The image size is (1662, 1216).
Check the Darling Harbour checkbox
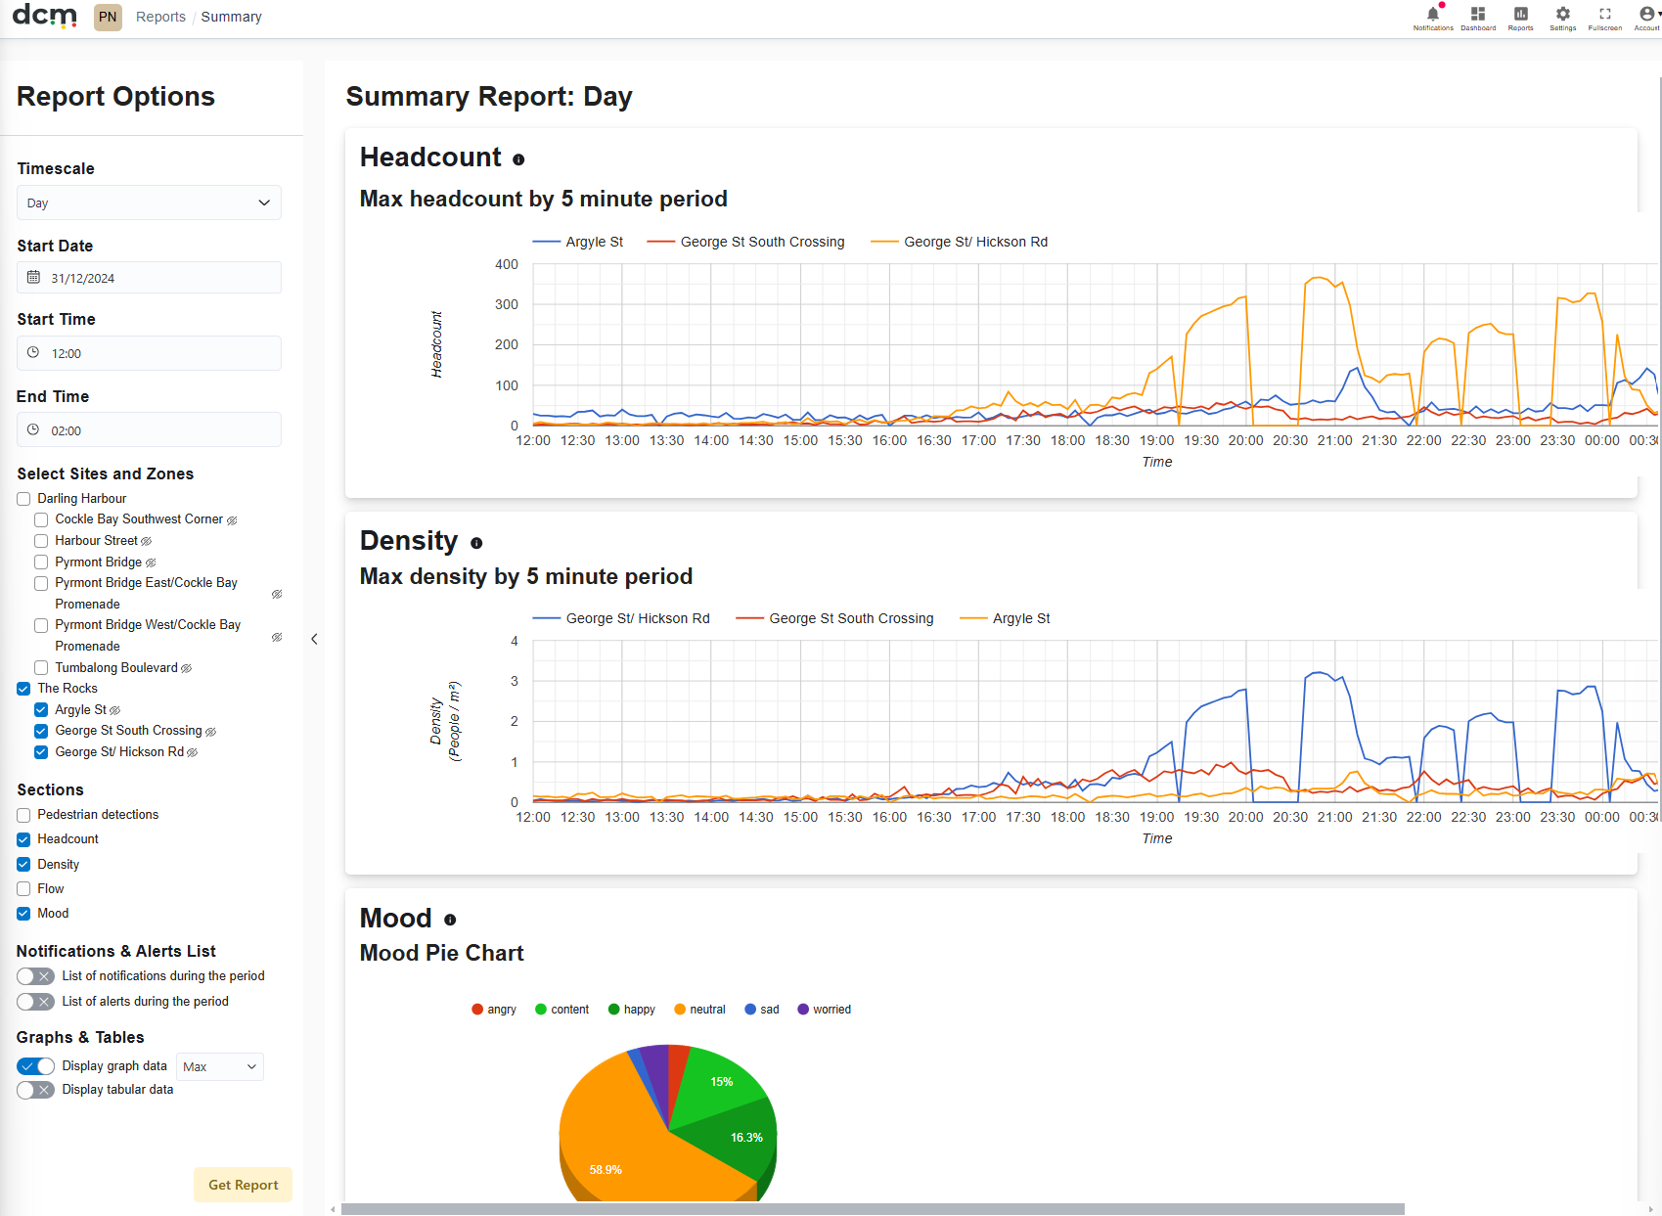23,499
